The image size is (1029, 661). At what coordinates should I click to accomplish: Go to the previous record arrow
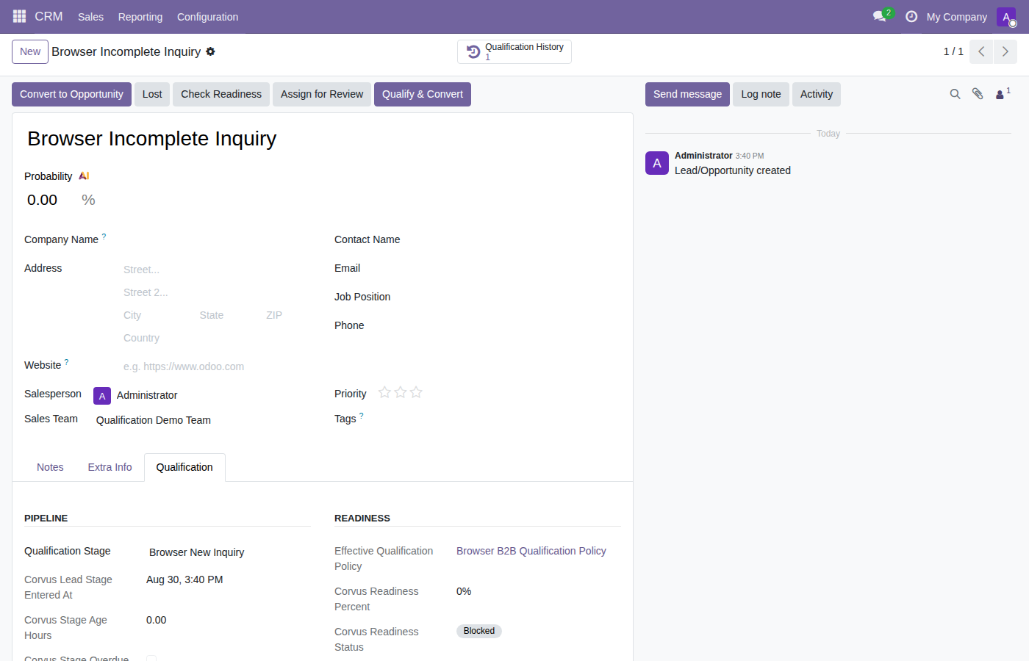coord(981,51)
